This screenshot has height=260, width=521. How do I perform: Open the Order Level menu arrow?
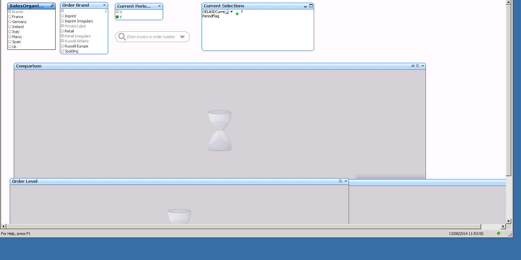[x=346, y=181]
